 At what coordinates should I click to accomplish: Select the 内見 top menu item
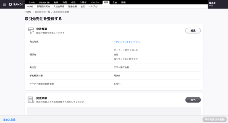click(x=65, y=2)
